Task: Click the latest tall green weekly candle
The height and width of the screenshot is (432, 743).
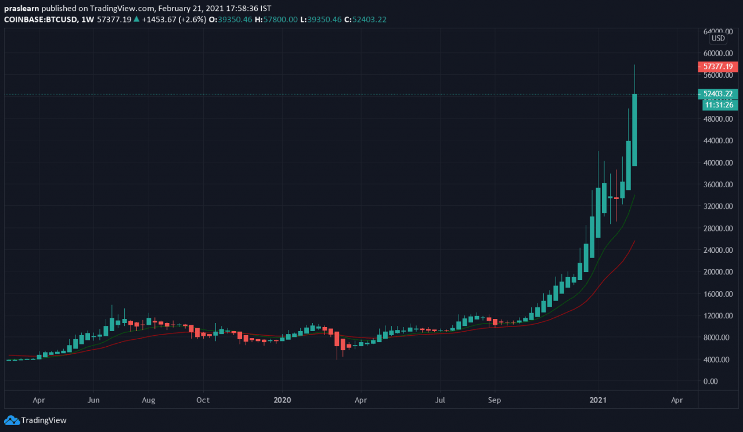Action: click(635, 130)
